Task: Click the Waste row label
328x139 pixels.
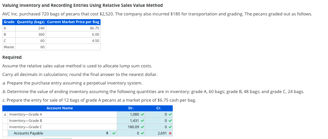Action: point(9,47)
